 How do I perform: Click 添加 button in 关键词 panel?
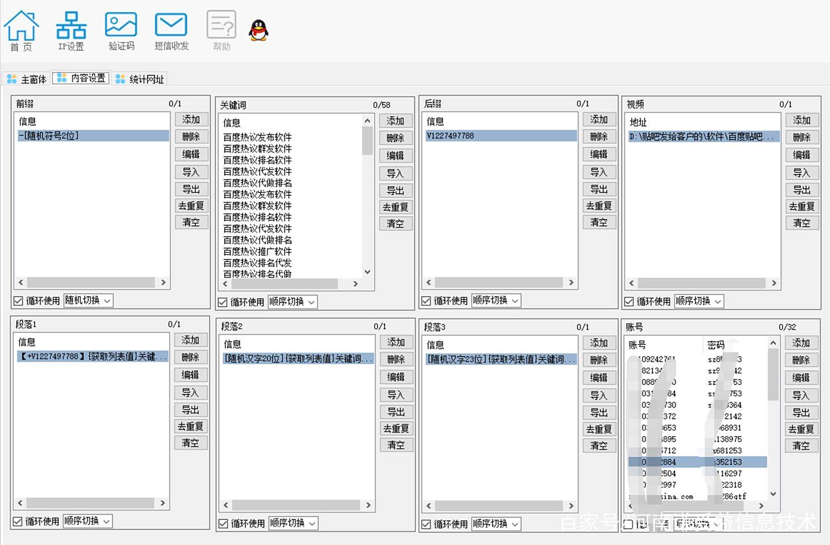click(x=395, y=121)
